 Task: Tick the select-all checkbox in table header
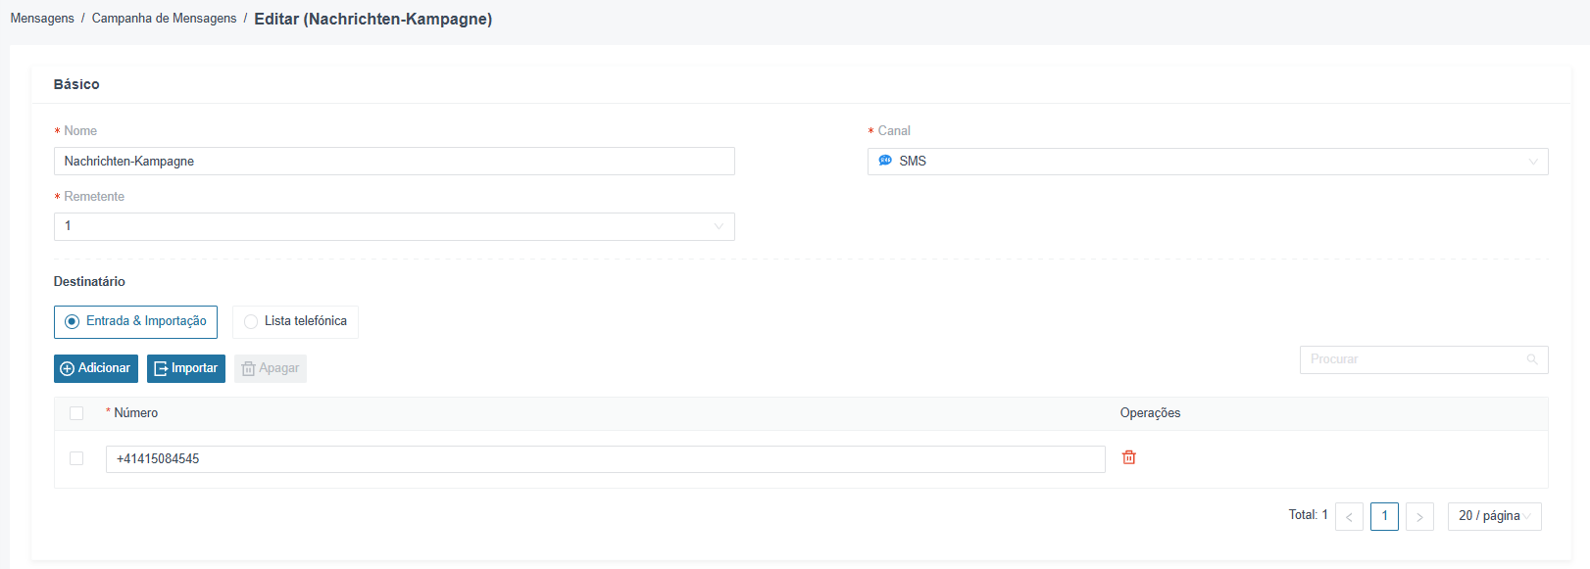76,413
